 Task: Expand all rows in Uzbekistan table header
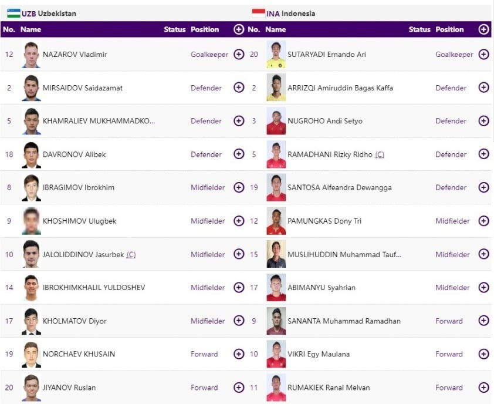[239, 29]
